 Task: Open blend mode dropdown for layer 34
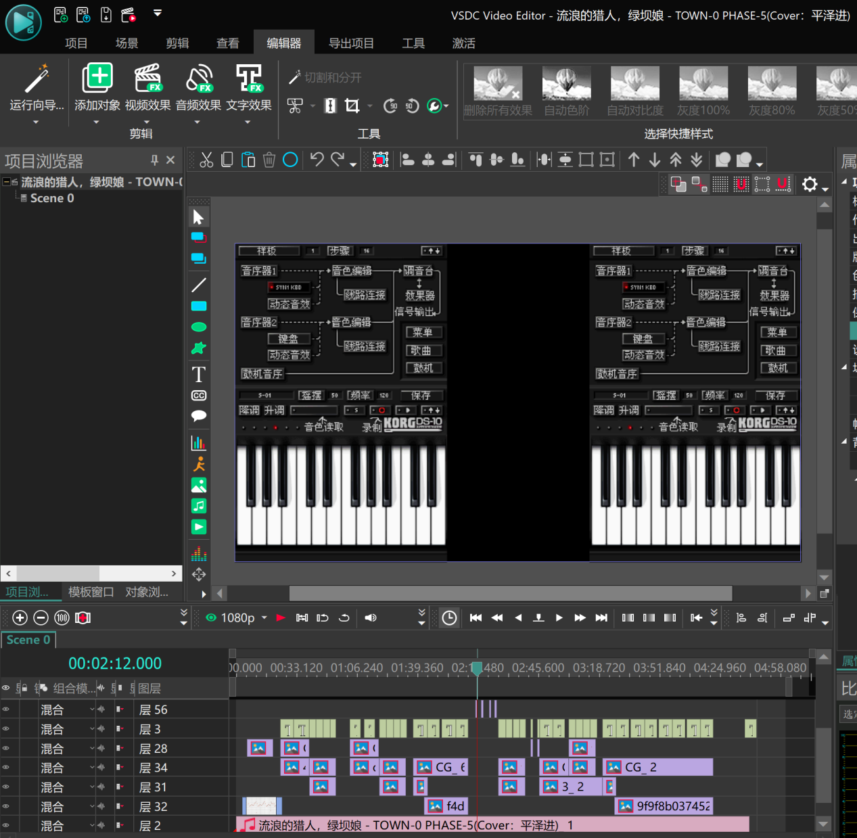[x=92, y=768]
